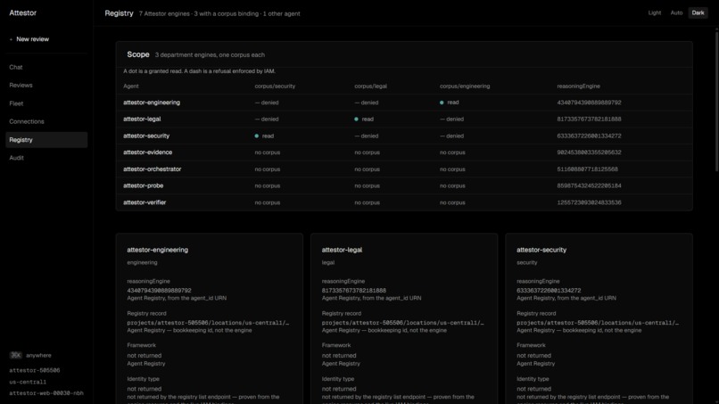This screenshot has width=719, height=404.
Task: Start a New review
Action: 29,39
